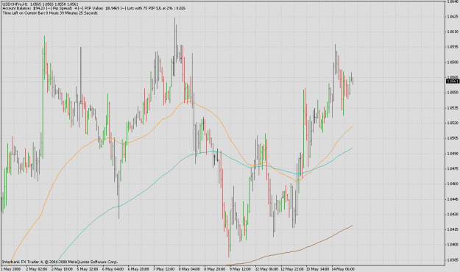Click the 1.0595 price axis label

coord(452,47)
